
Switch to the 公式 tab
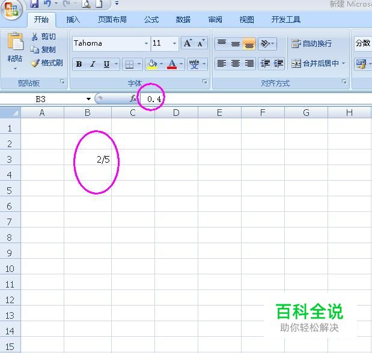click(151, 19)
